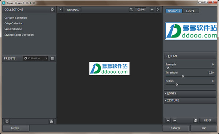Open the MENU... button
This screenshot has width=219, height=134.
pyautogui.click(x=16, y=128)
